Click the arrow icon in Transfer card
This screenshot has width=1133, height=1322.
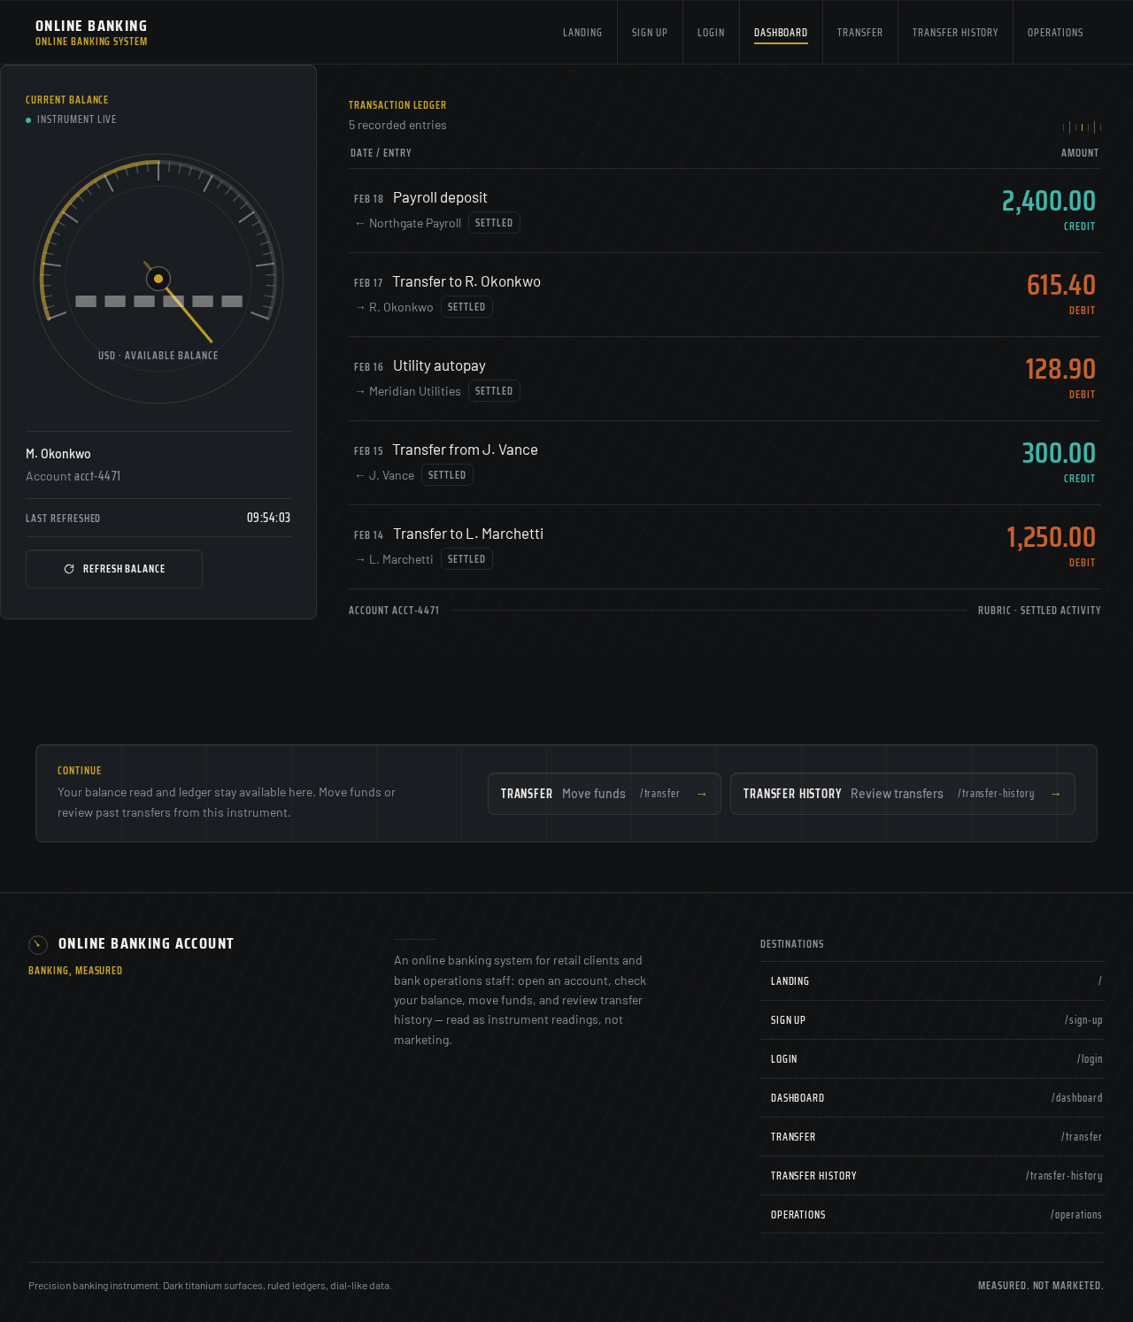[x=702, y=794]
